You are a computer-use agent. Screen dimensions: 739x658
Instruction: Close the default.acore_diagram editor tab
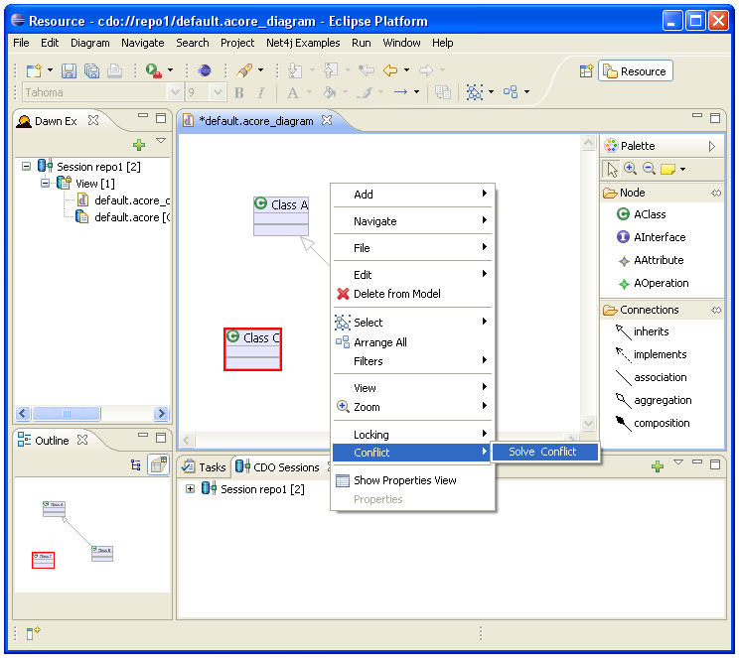pos(327,120)
